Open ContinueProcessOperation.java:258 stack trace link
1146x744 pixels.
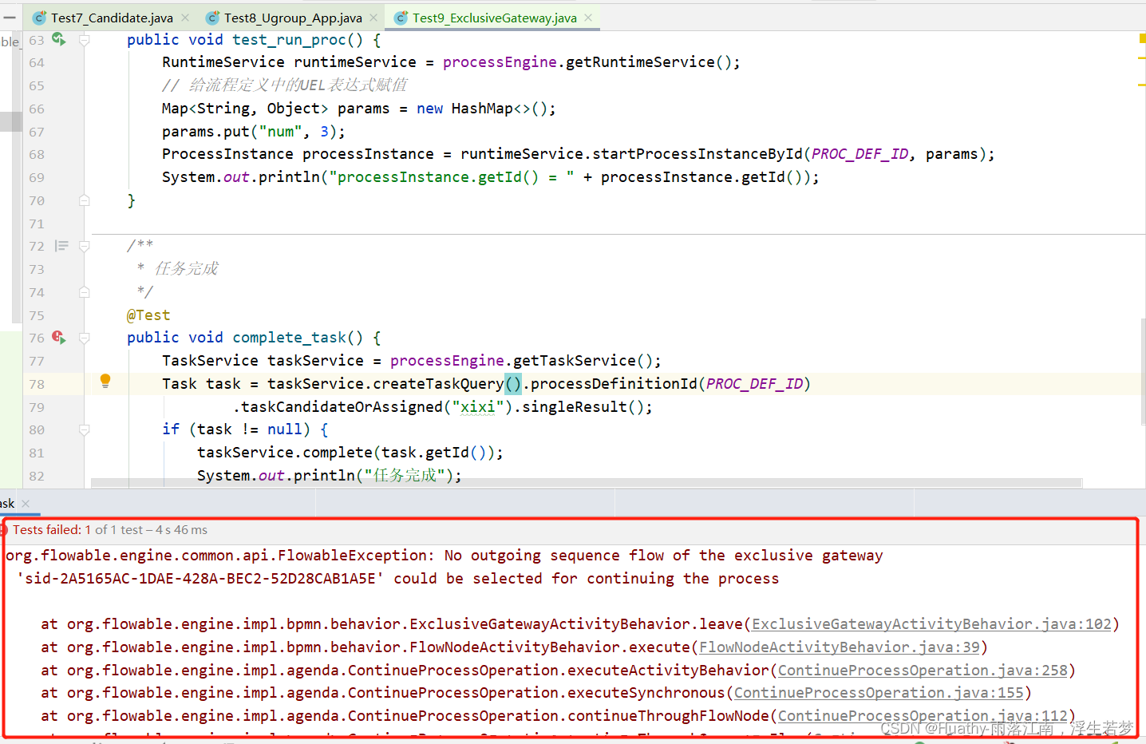coord(923,671)
